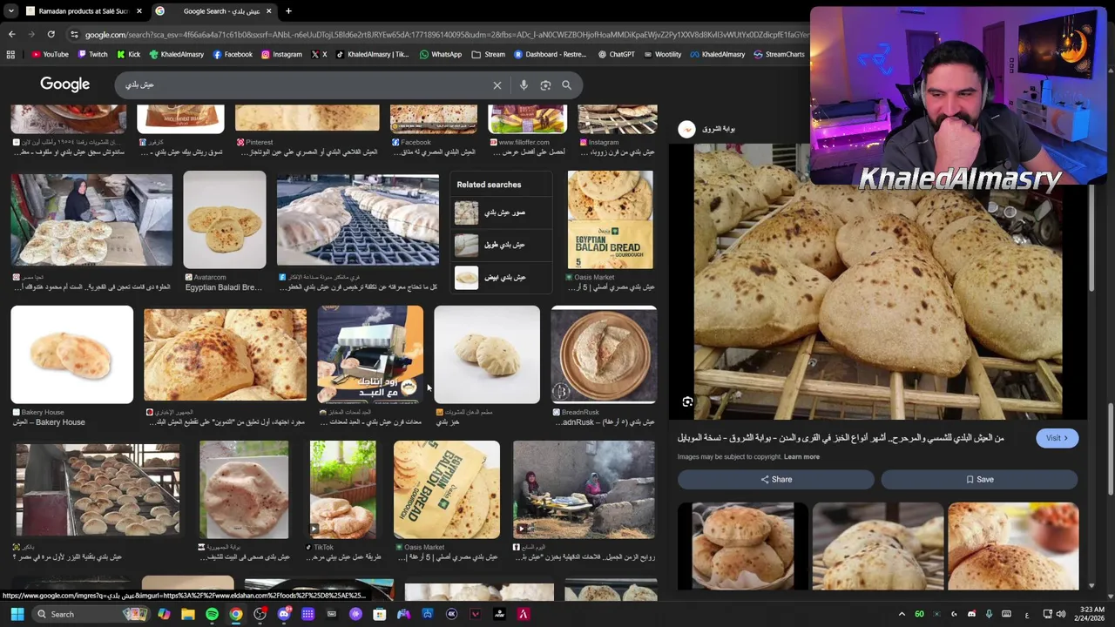Open the woman baking bread thumbnail
Image resolution: width=1115 pixels, height=627 pixels.
pyautogui.click(x=91, y=220)
